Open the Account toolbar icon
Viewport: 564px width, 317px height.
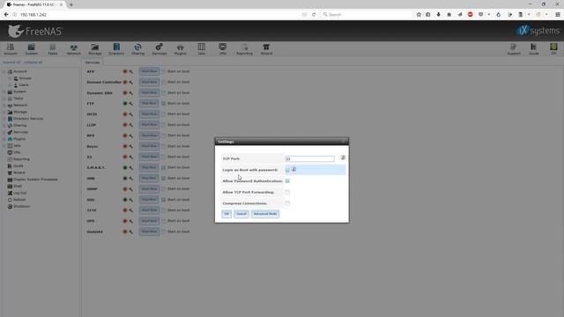point(11,49)
